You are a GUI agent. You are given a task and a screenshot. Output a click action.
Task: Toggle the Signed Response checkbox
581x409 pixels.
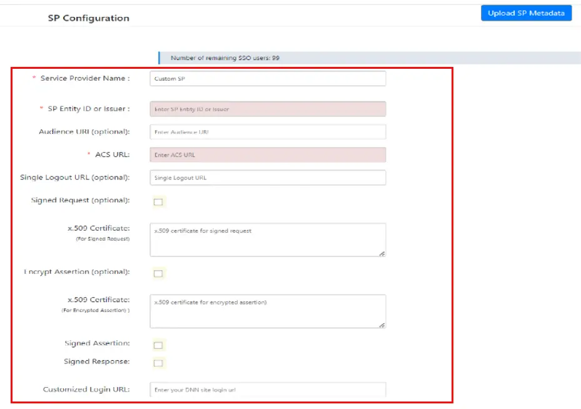click(158, 363)
